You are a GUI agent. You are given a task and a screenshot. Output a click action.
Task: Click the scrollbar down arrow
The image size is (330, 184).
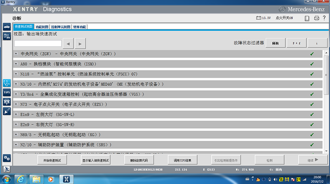coord(326,151)
